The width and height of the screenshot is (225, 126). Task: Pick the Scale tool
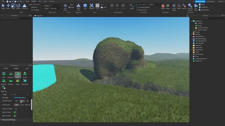point(13,6)
